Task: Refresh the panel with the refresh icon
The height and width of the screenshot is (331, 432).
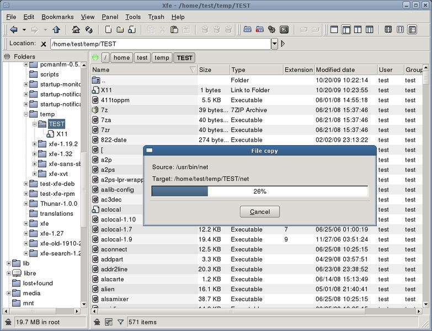Action: coord(89,29)
